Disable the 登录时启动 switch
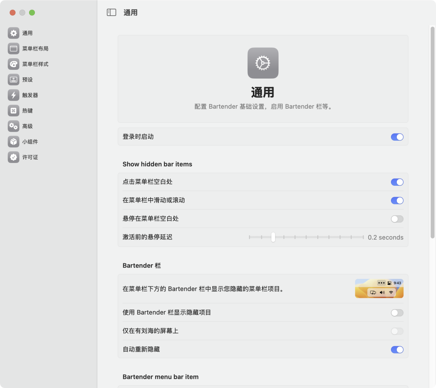 point(397,137)
